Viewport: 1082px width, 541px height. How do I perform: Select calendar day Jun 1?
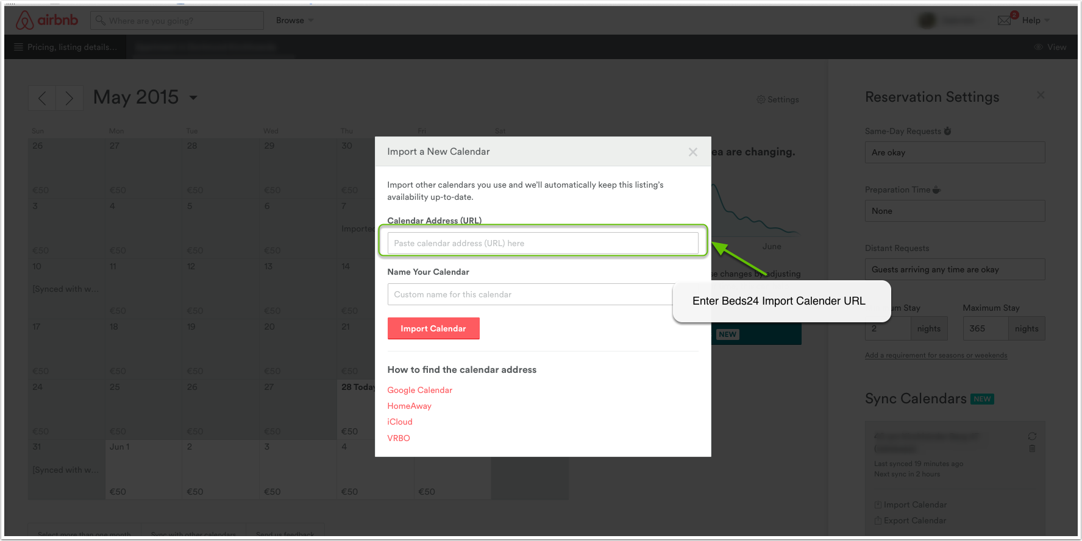[x=144, y=469]
